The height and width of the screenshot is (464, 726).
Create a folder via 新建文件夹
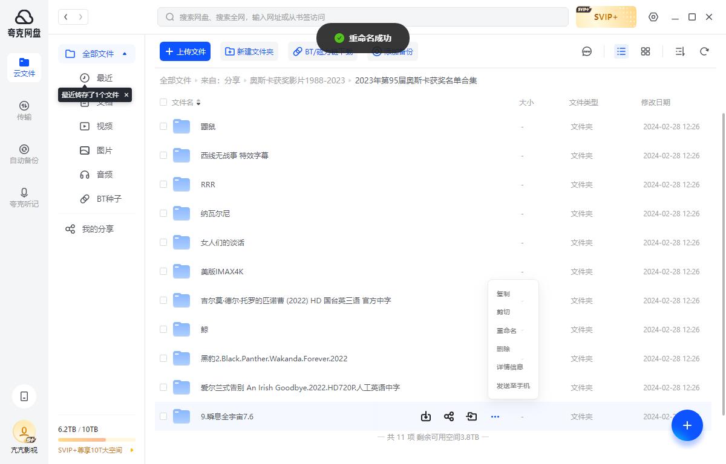(249, 51)
